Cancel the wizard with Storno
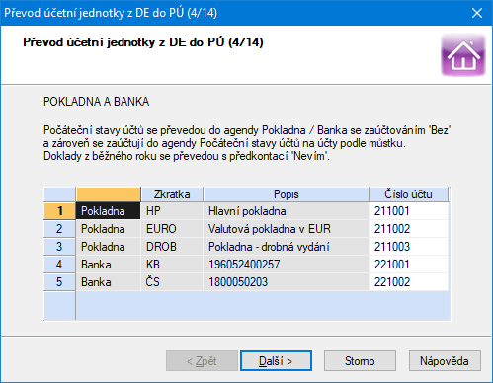 point(360,361)
